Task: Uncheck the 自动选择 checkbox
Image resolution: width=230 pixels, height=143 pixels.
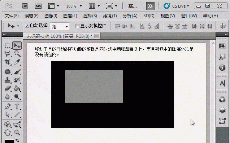Action: click(27, 26)
